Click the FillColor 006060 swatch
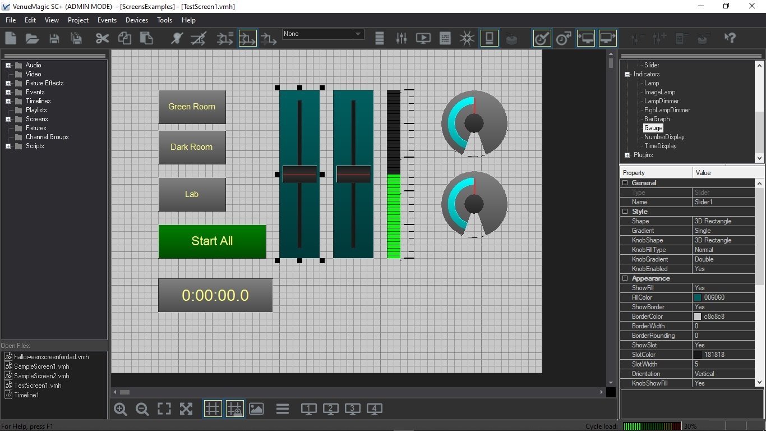 coord(698,297)
